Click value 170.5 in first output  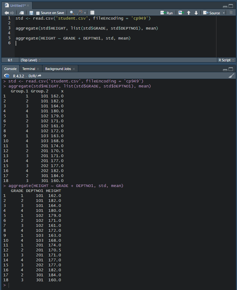(x=57, y=151)
